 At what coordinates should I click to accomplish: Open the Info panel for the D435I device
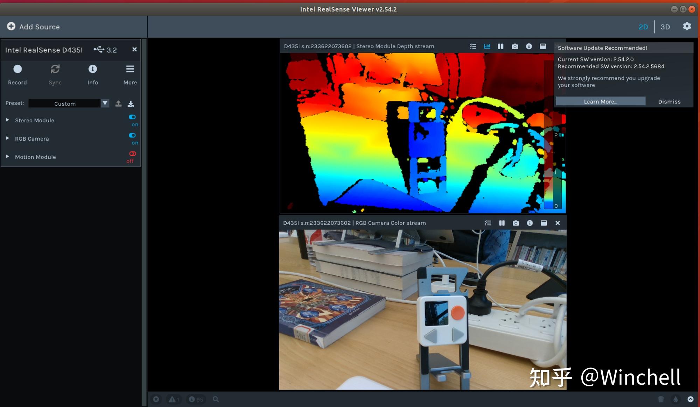coord(93,69)
